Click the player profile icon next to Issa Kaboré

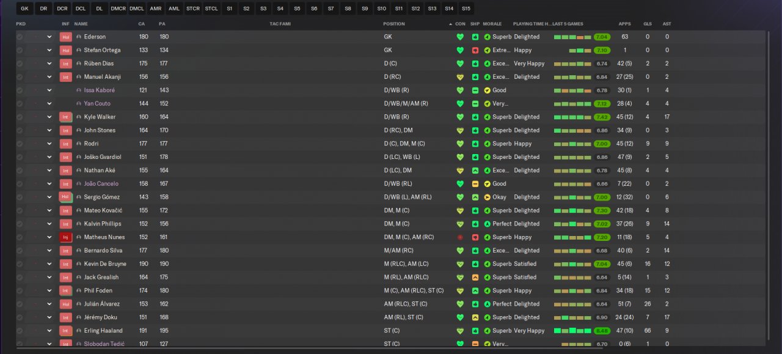[x=79, y=90]
